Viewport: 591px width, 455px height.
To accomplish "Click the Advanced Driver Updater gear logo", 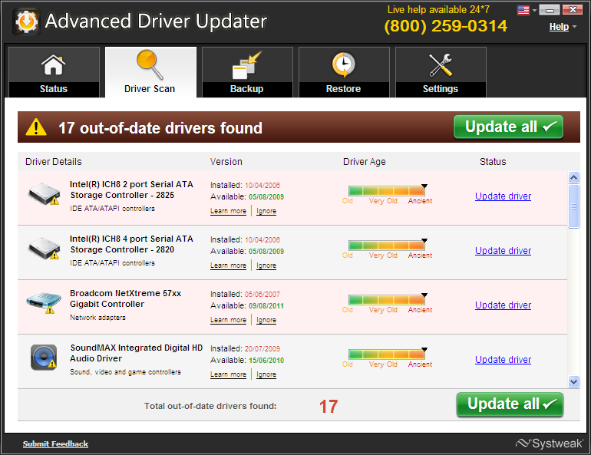I will [x=26, y=21].
